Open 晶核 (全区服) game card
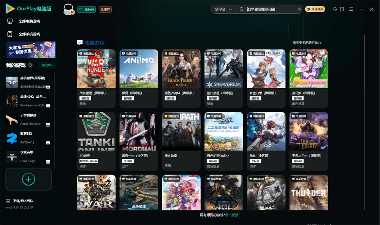The height and width of the screenshot is (225, 380). [266, 141]
